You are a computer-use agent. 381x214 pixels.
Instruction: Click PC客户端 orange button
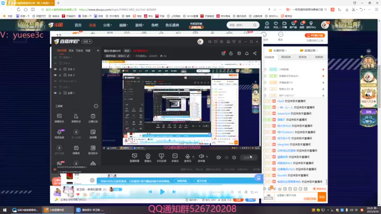[x=315, y=35]
